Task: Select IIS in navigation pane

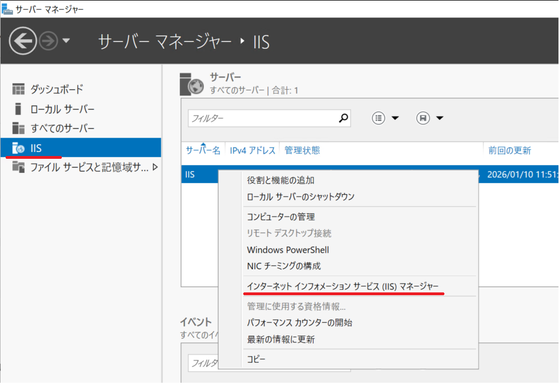Action: click(x=80, y=148)
